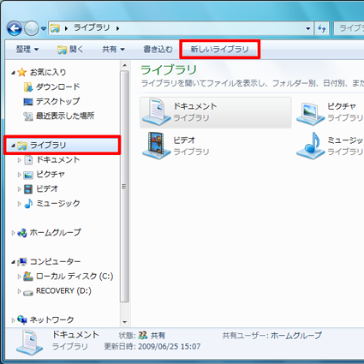Screen dimensions: 364x364
Task: Select the ミュージック library note icon
Action: tap(310, 146)
